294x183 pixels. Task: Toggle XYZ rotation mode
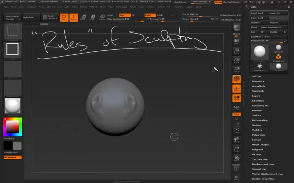(x=236, y=114)
